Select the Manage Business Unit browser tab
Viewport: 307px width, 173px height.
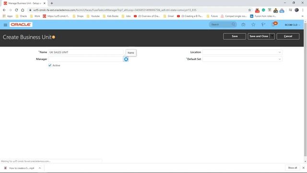pos(24,3)
